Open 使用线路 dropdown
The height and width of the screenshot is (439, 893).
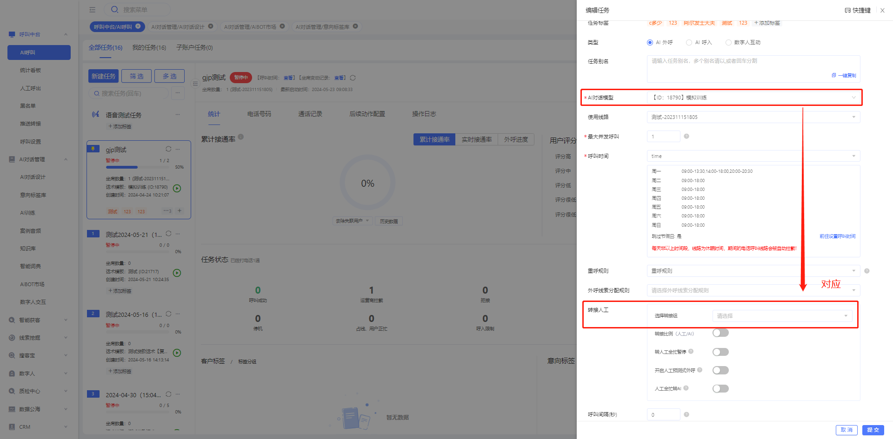[753, 117]
